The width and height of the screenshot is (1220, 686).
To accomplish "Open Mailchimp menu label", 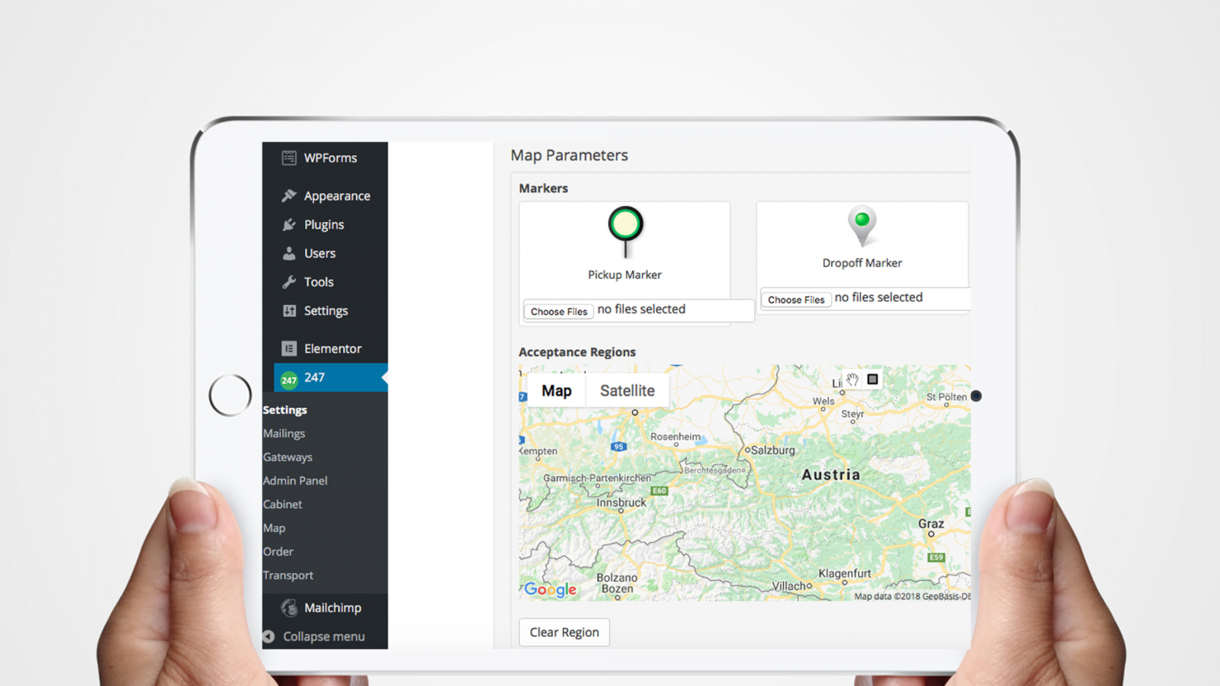I will click(x=332, y=607).
